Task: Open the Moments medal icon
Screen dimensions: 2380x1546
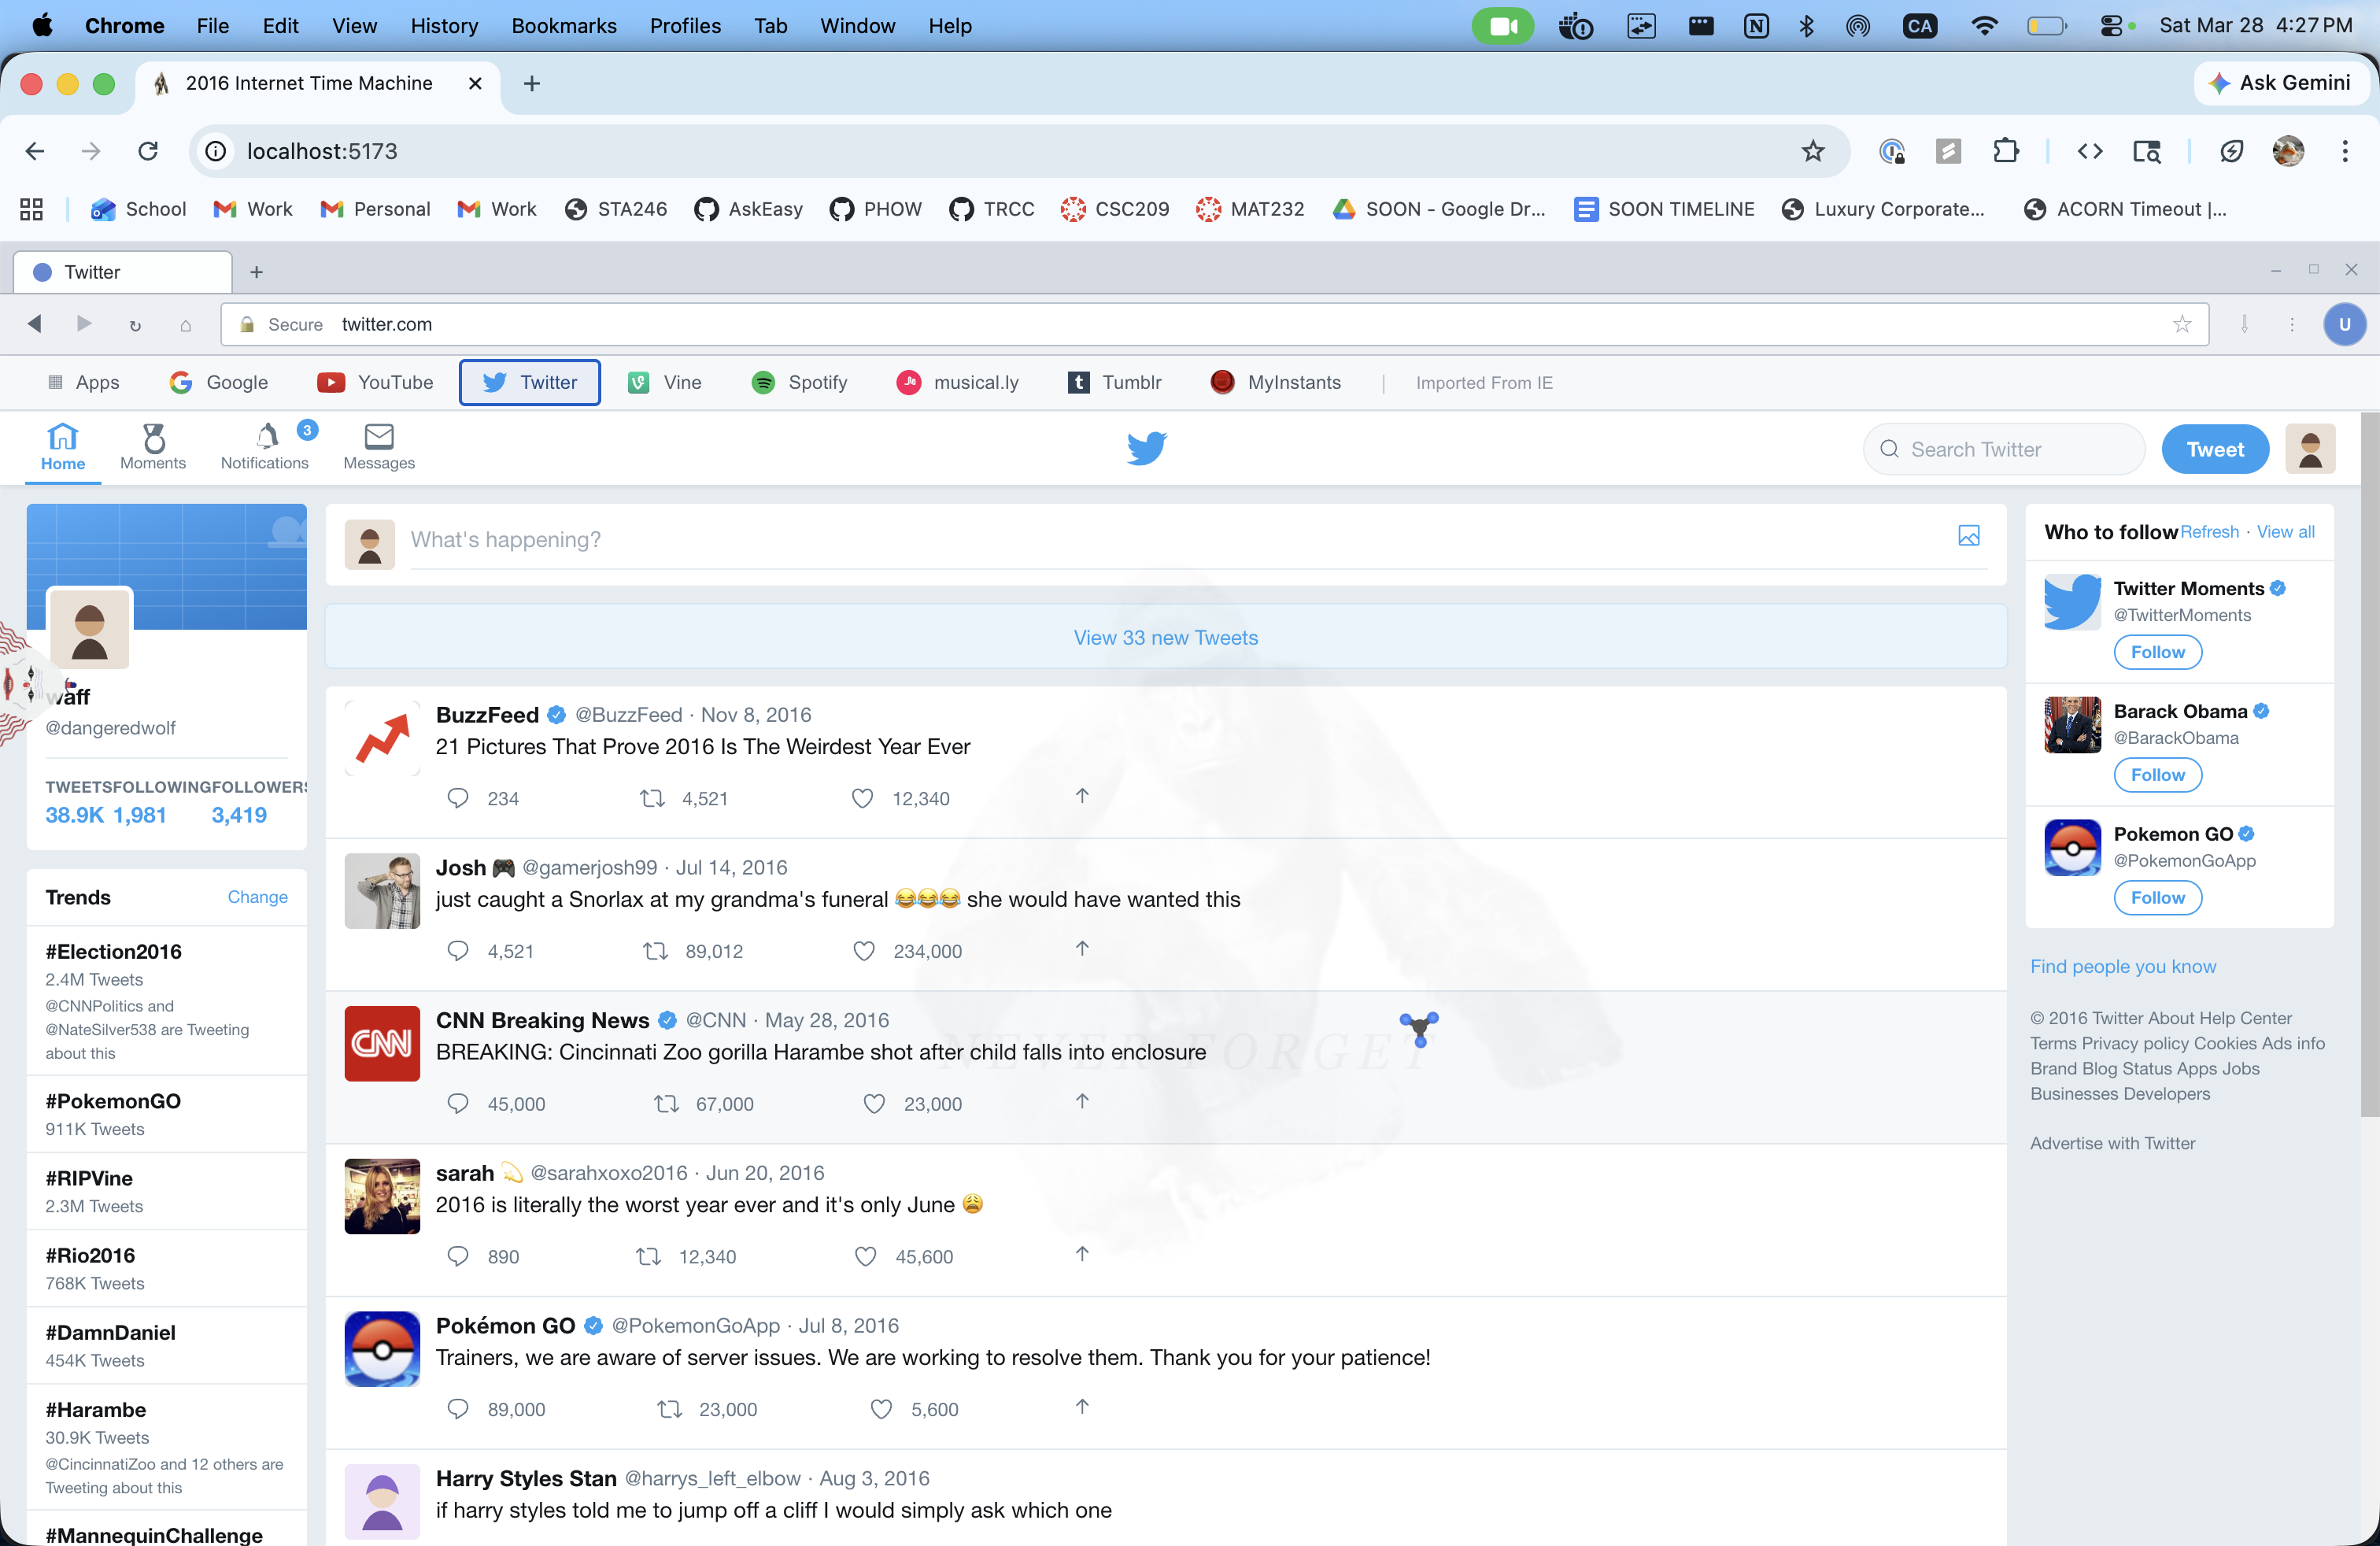Action: 153,438
